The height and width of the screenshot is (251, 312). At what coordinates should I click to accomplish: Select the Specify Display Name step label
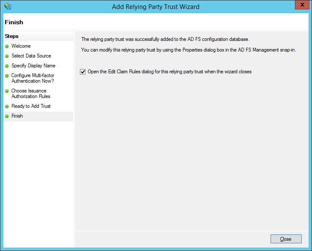33,66
